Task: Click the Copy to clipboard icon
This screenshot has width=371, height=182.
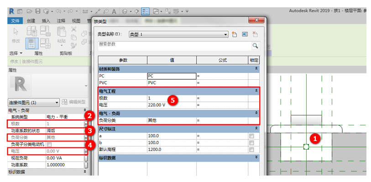Action: [x=74, y=37]
